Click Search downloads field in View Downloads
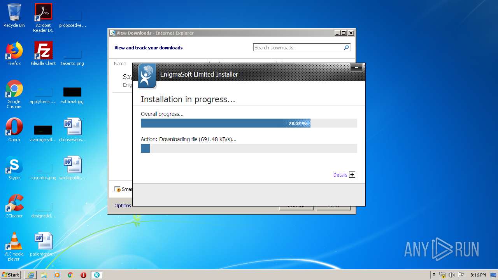This screenshot has height=280, width=498. 298,47
